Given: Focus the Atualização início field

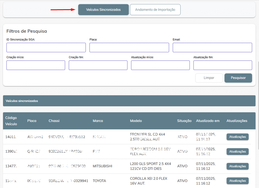Looking at the screenshot, I should (160, 65).
